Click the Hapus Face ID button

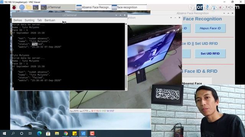pos(210,28)
